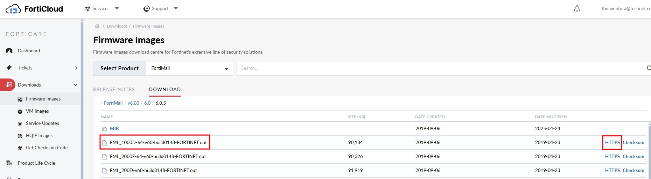Click the 2025-04-24 modified date
Image resolution: width=651 pixels, height=179 pixels.
[547, 128]
